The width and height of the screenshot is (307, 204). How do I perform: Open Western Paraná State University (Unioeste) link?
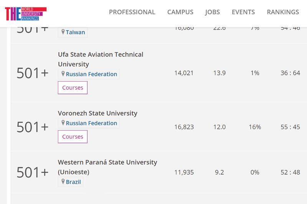pyautogui.click(x=107, y=167)
